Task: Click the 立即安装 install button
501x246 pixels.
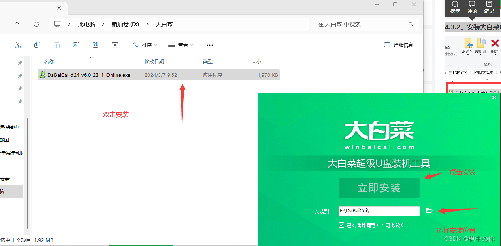Action: coord(379,188)
